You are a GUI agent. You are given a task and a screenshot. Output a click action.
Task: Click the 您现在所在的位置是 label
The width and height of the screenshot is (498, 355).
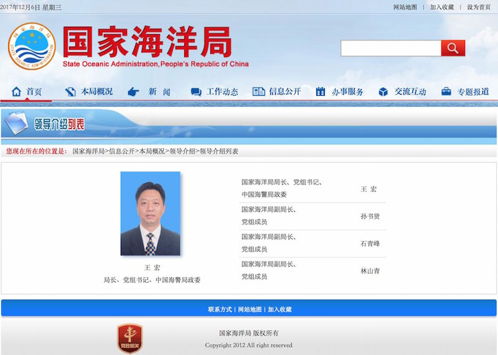36,151
